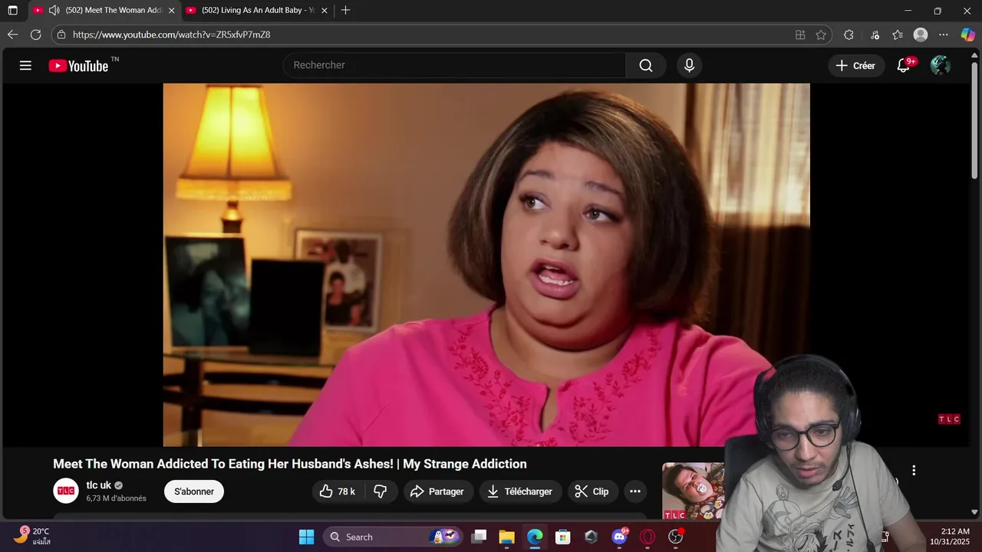Viewport: 982px width, 552px height.
Task: Open the Windows Start menu
Action: [306, 537]
